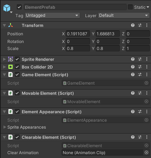Open preset settings for Sprite Renderer
The image size is (151, 158).
(x=140, y=59)
